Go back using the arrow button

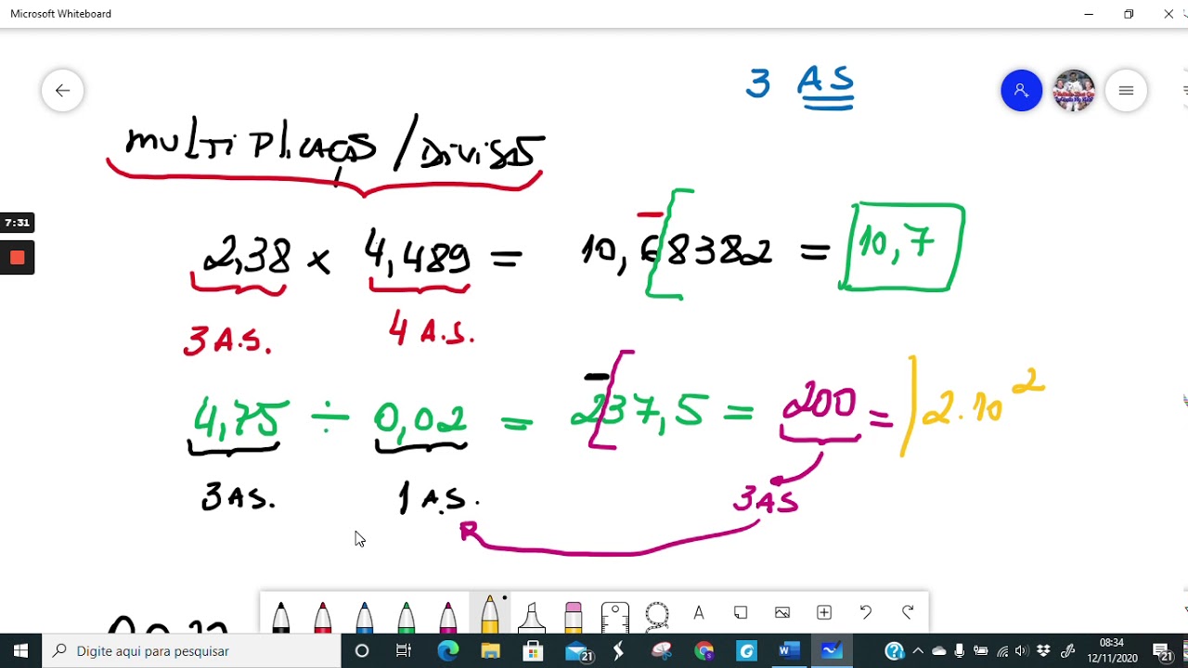point(62,90)
